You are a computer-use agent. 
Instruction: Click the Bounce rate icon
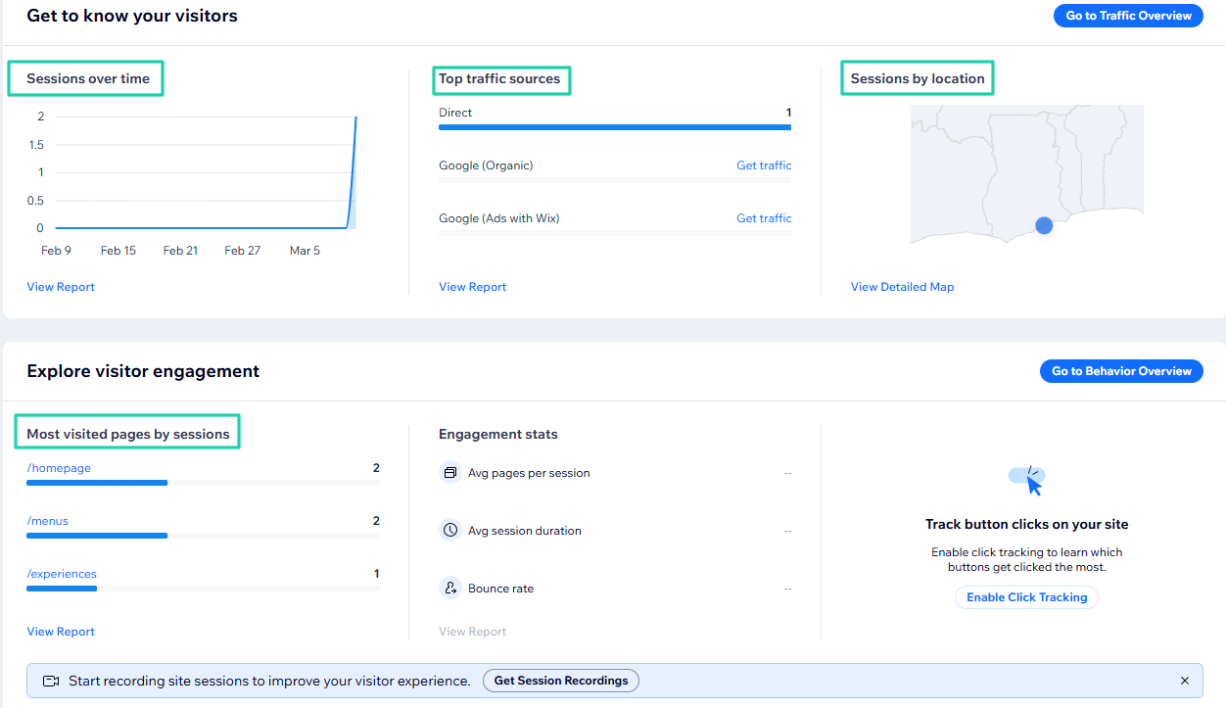coord(450,589)
